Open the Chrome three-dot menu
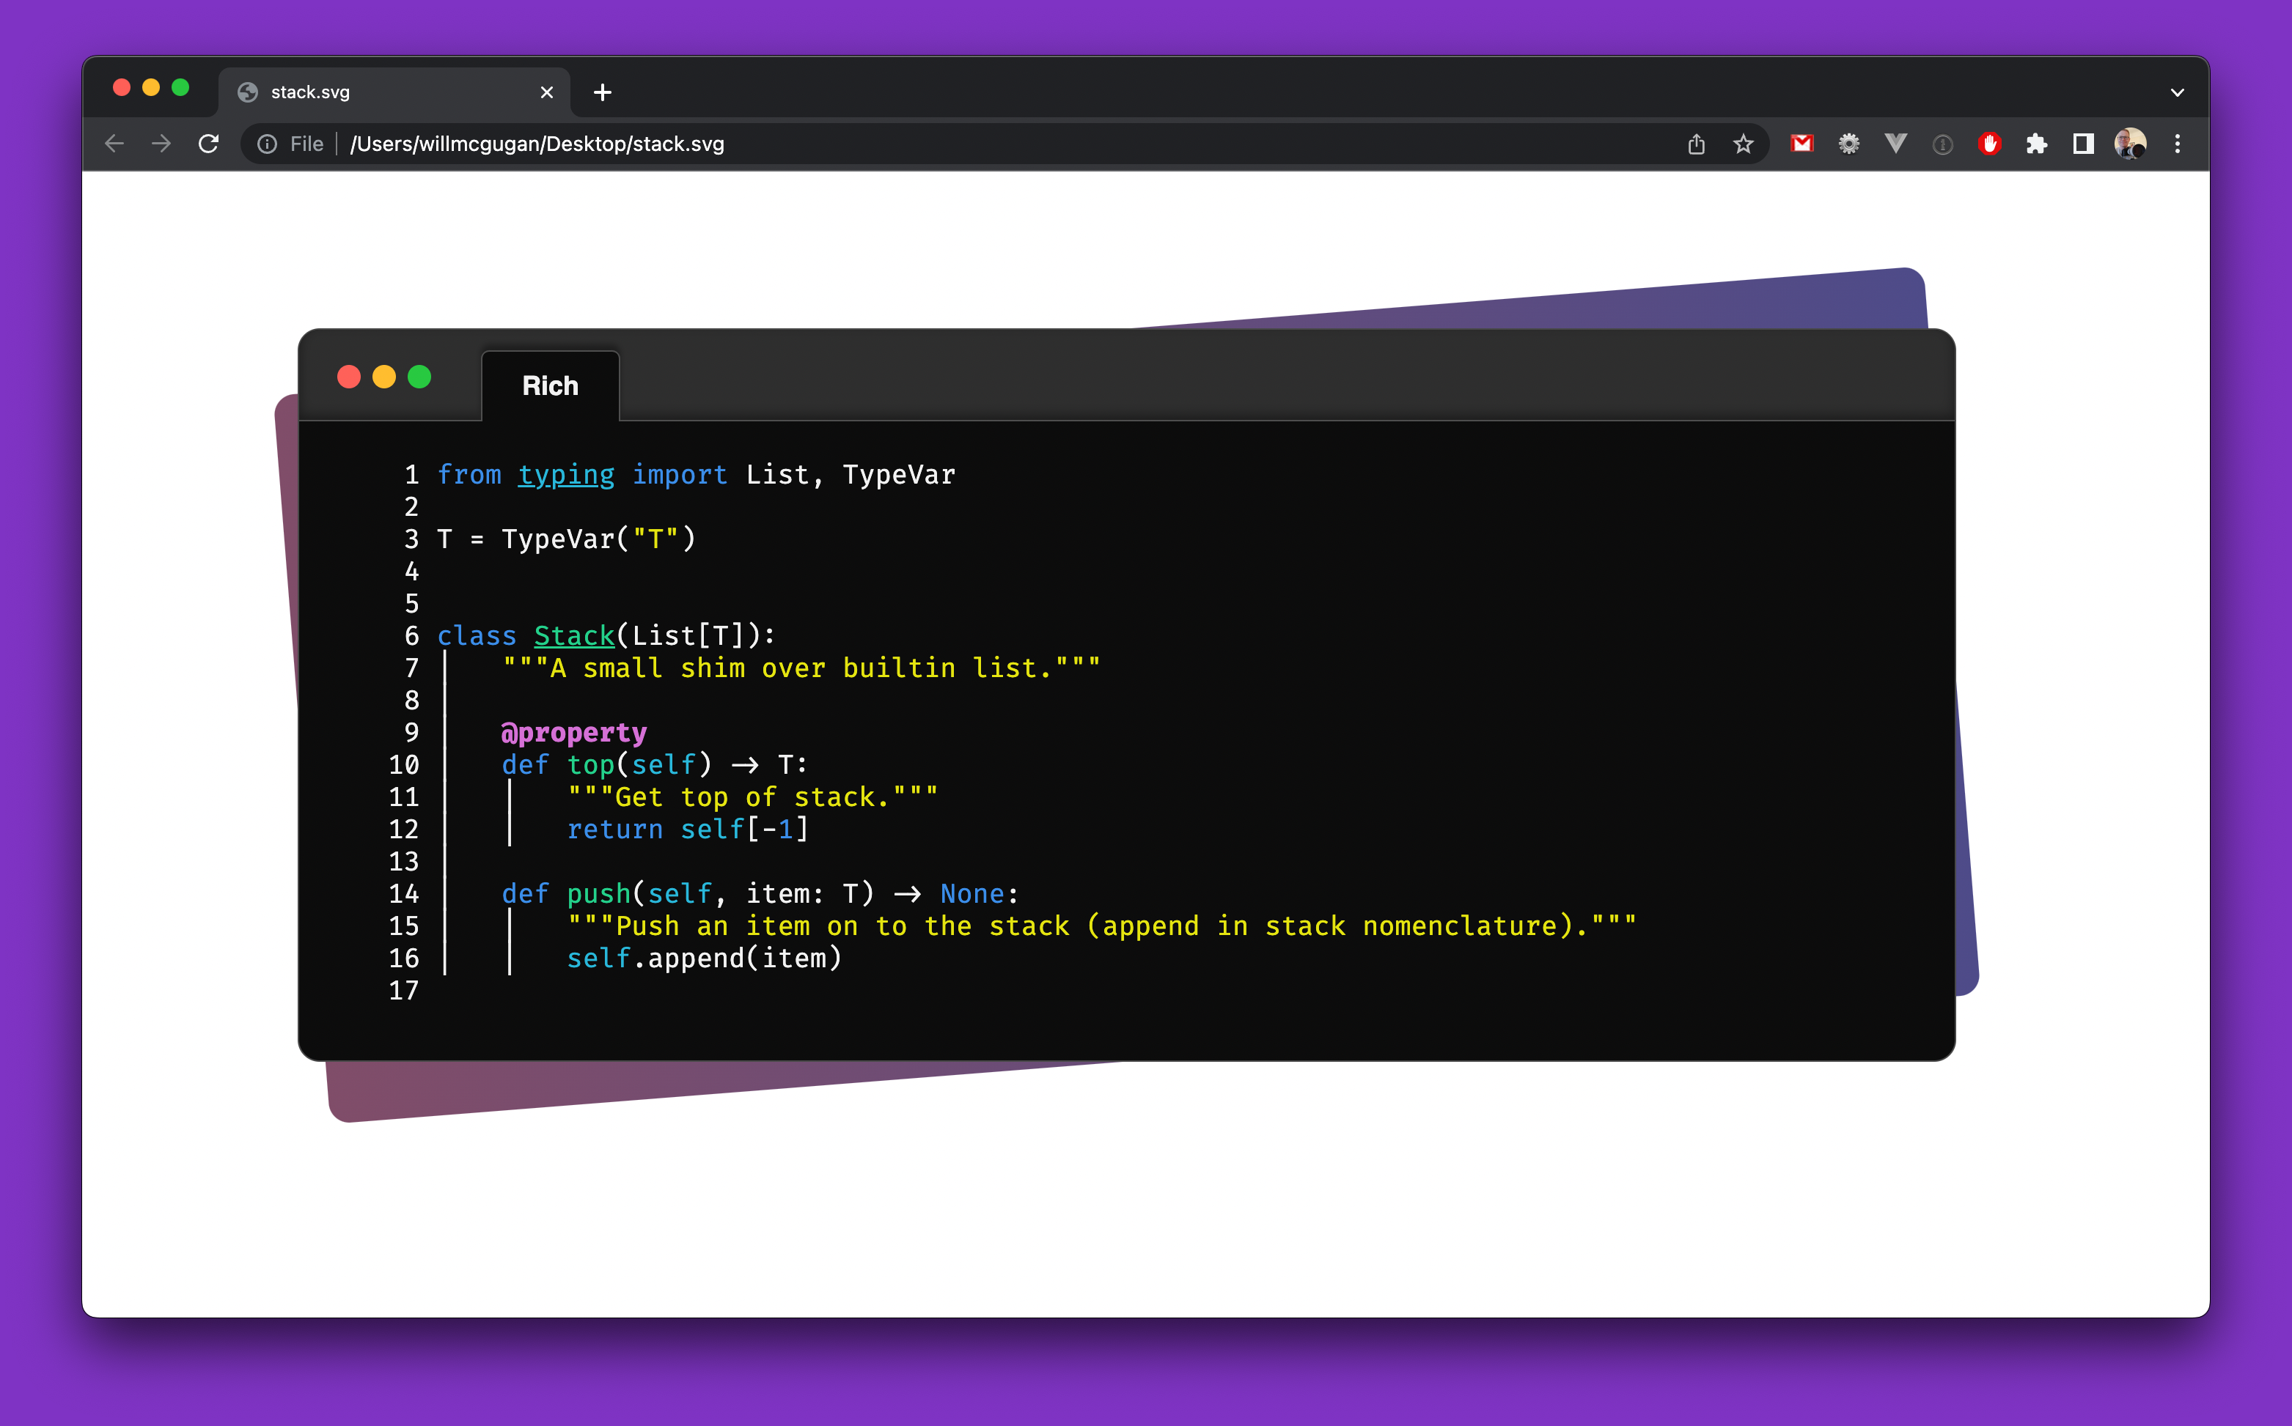This screenshot has height=1426, width=2292. (x=2178, y=144)
